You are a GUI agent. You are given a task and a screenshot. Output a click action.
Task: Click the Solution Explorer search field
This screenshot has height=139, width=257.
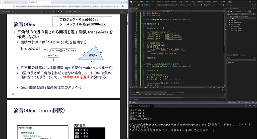point(241,14)
